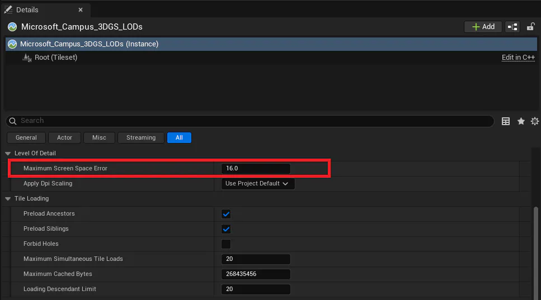
Task: Edit the Maximum Simultaneous Tile Loads field
Action: (x=256, y=259)
